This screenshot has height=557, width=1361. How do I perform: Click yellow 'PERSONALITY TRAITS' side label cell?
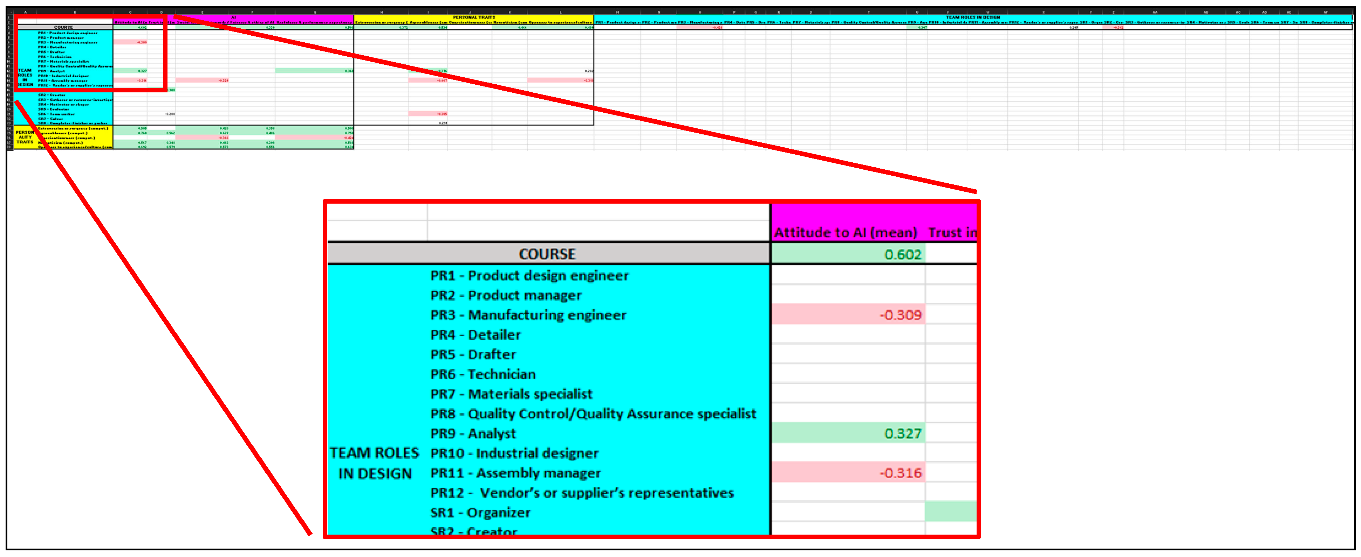click(24, 137)
